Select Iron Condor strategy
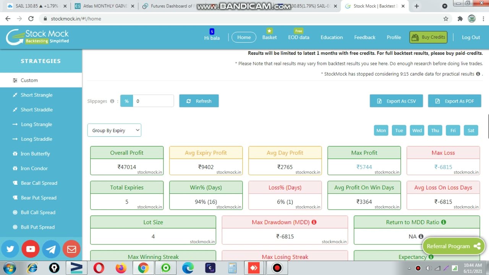489x275 pixels. click(x=41, y=168)
